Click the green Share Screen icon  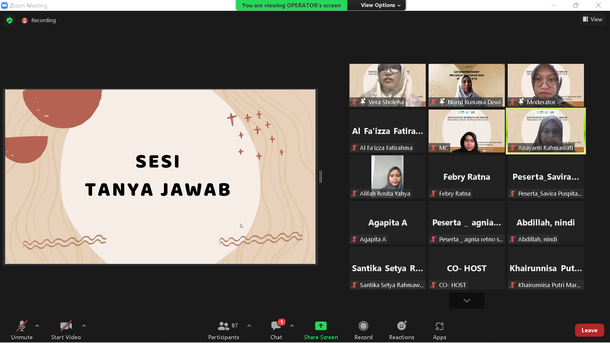[x=321, y=326]
